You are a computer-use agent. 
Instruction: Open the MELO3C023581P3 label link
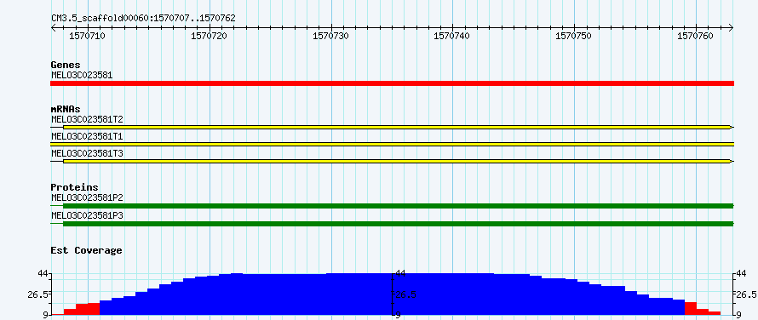pyautogui.click(x=87, y=215)
